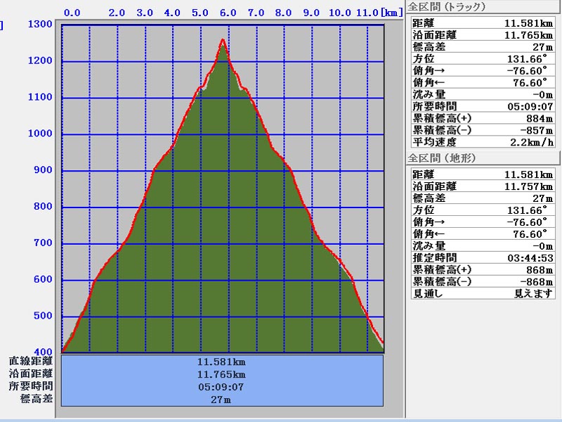562x422 pixels.
Task: Click the summit peak of the elevation profile
Action: pyautogui.click(x=223, y=41)
